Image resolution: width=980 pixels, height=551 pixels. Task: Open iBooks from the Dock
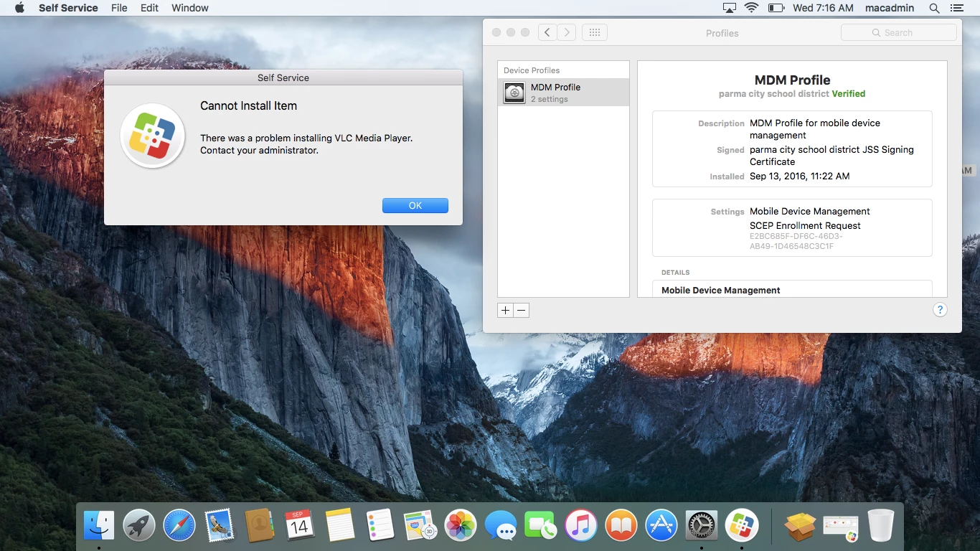click(x=621, y=527)
